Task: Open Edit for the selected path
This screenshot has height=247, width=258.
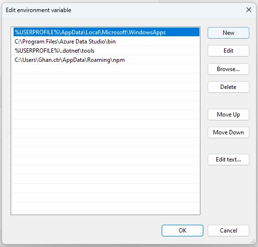Action: (x=228, y=51)
